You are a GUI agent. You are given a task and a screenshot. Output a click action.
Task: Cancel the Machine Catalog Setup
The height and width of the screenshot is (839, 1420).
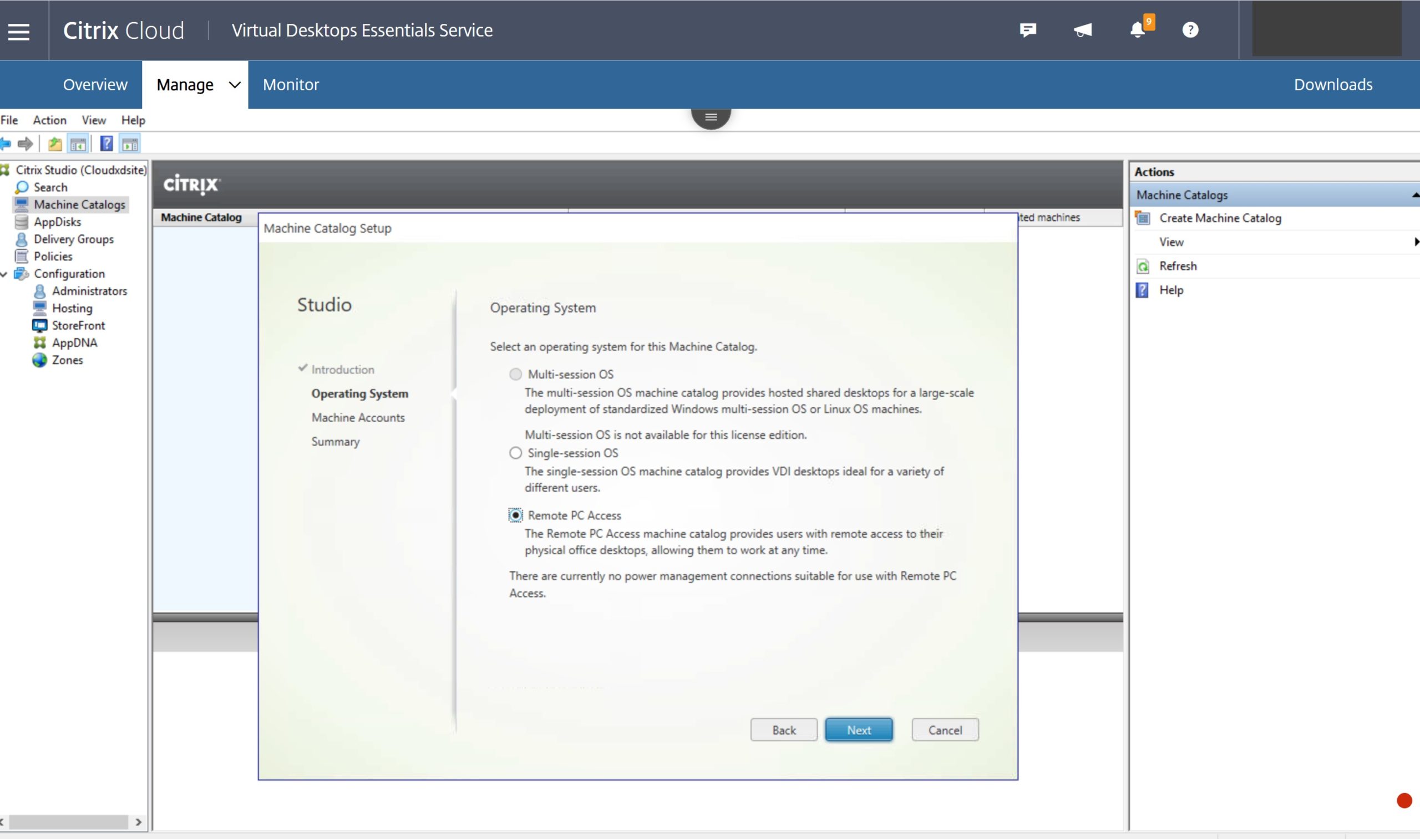tap(945, 730)
